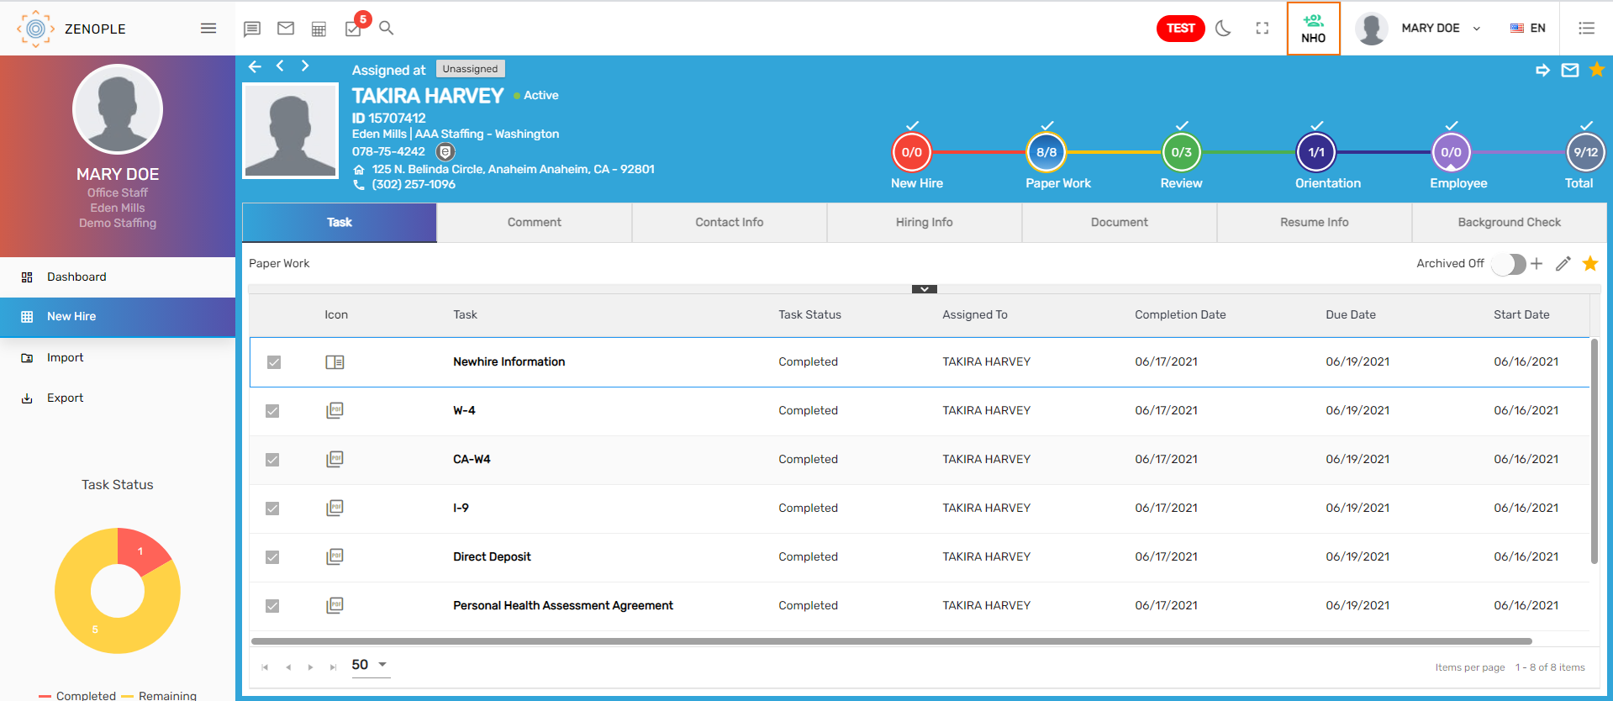This screenshot has width=1613, height=701.
Task: Send email via header envelope icon
Action: [x=1569, y=71]
